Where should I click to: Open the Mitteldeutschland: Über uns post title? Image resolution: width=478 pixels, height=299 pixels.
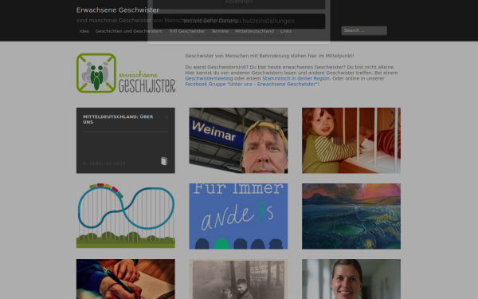(x=118, y=120)
